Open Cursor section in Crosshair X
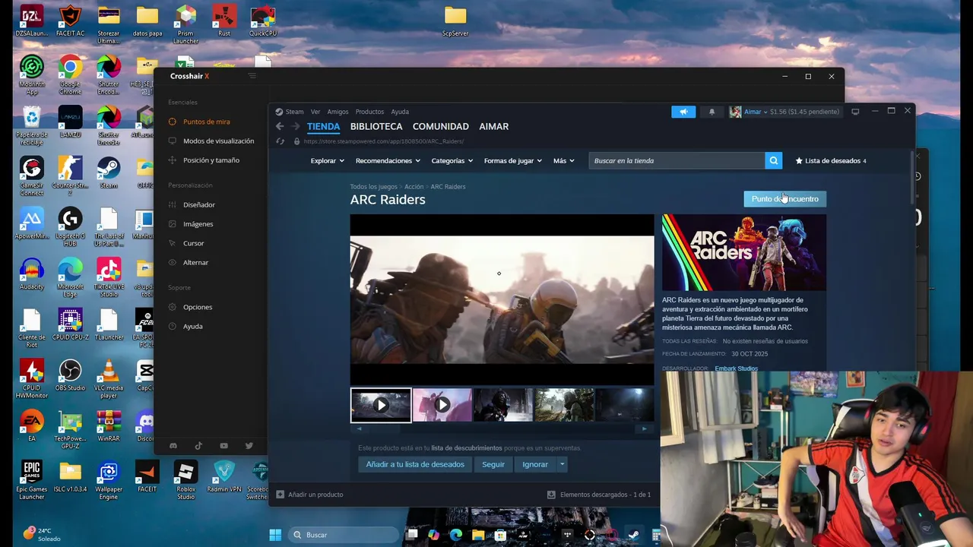Screen dimensions: 973x547 pyautogui.click(x=193, y=243)
